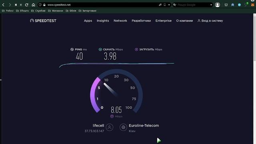Click the shield tracker protection icon
Image resolution: width=256 pixels, height=144 pixels.
[40, 5]
